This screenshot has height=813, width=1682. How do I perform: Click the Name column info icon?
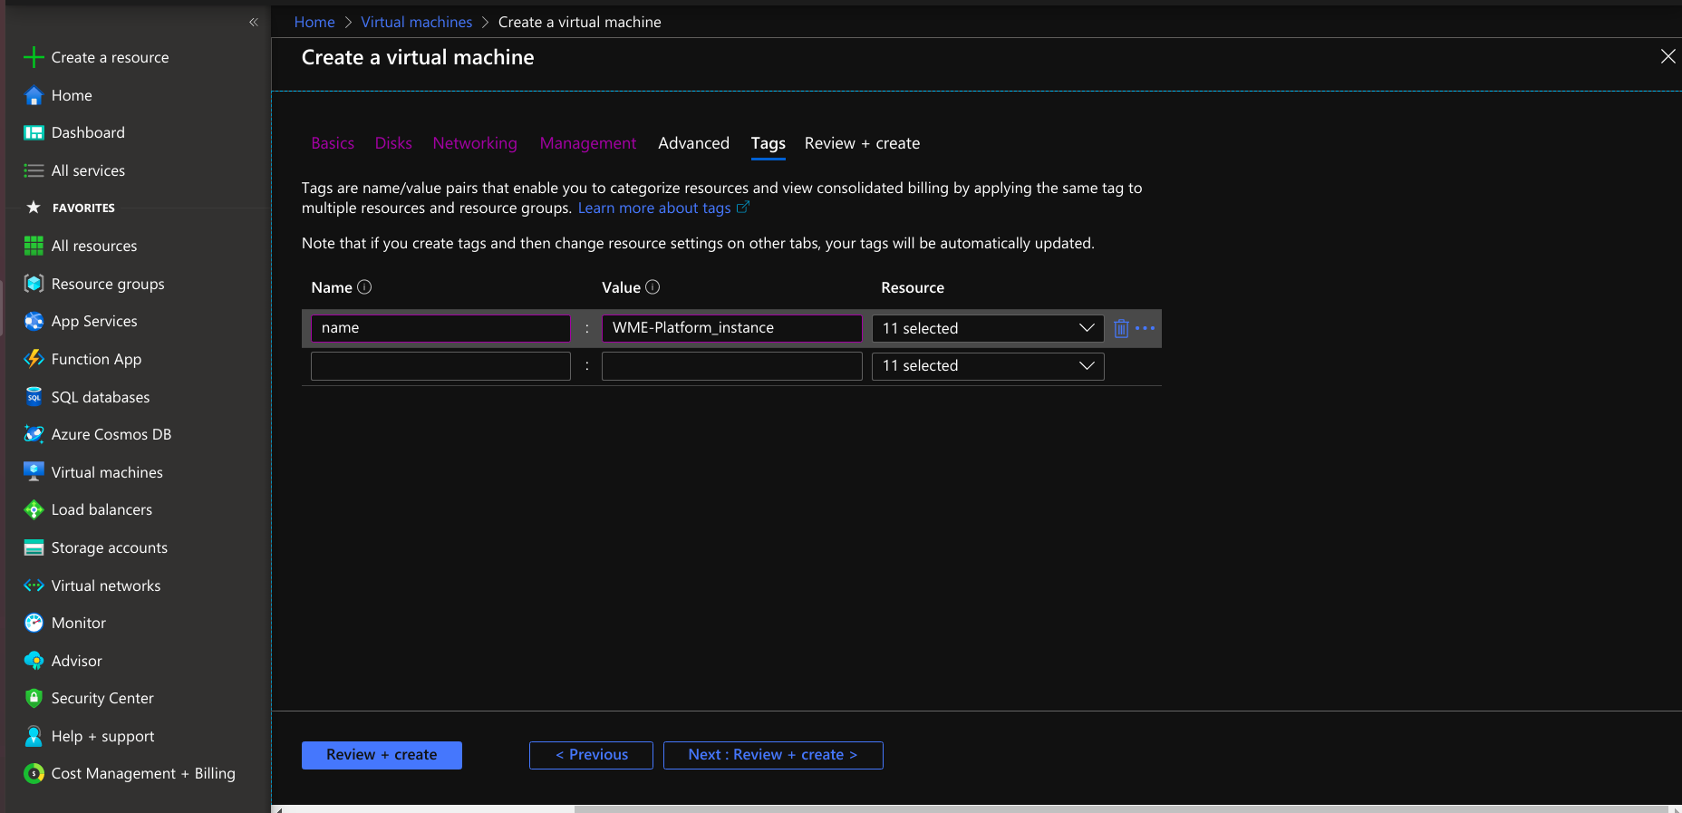click(x=364, y=287)
